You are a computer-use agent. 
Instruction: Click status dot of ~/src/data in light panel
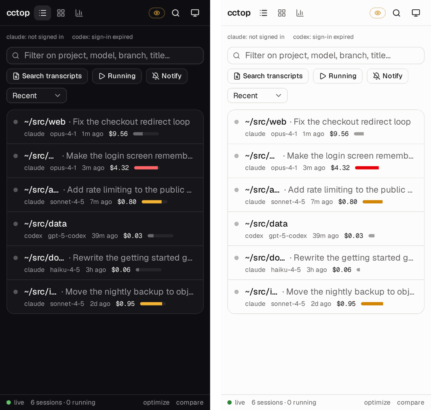coord(237,224)
